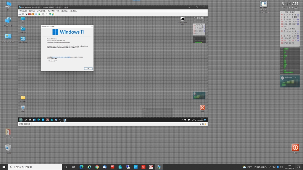Click the red Shut Down toolbar icon

(x=29, y=14)
